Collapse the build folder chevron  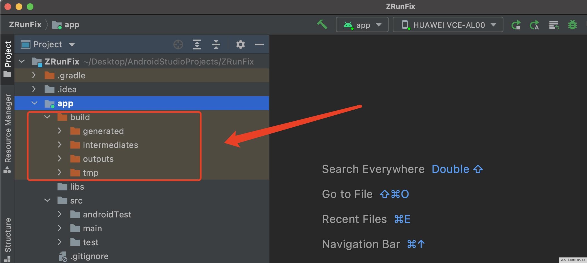(x=47, y=117)
